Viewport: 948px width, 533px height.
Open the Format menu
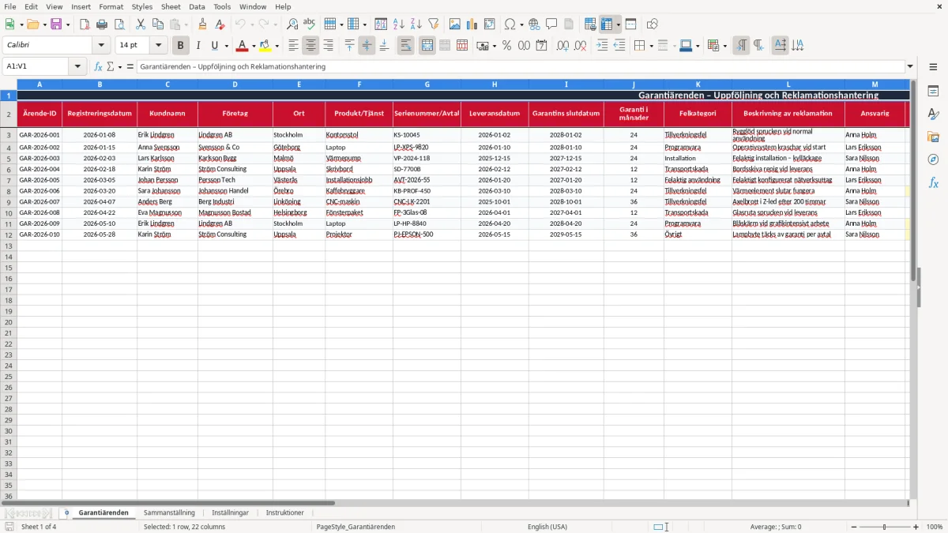tap(111, 6)
